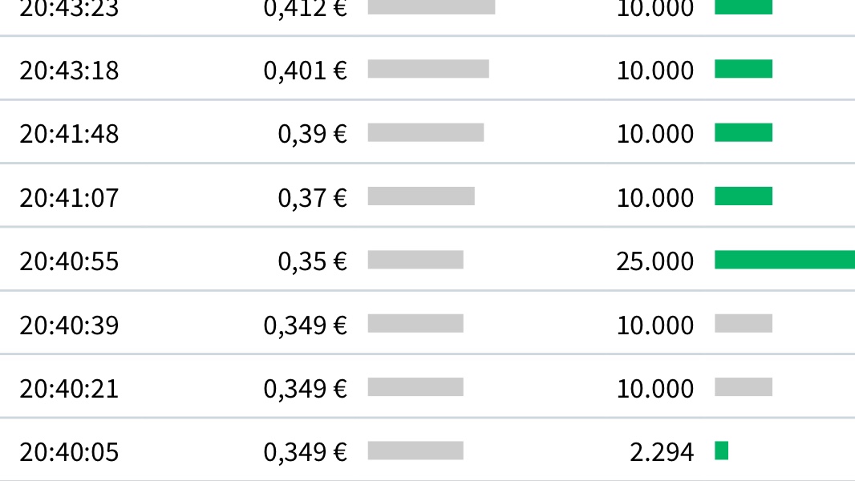Screen dimensions: 855x481
Task: Click the 20:43:18 timestamp
Action: [x=69, y=71]
